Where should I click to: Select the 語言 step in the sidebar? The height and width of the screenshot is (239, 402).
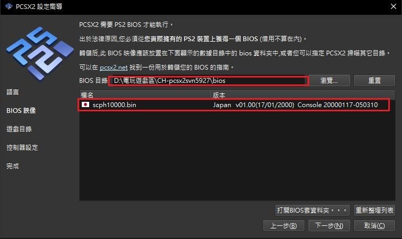coord(13,92)
